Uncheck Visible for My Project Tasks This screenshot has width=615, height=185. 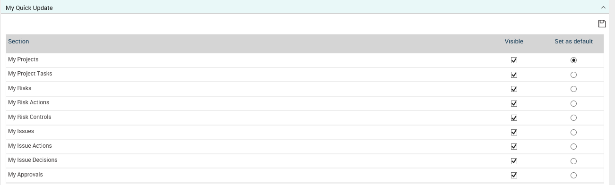point(514,75)
